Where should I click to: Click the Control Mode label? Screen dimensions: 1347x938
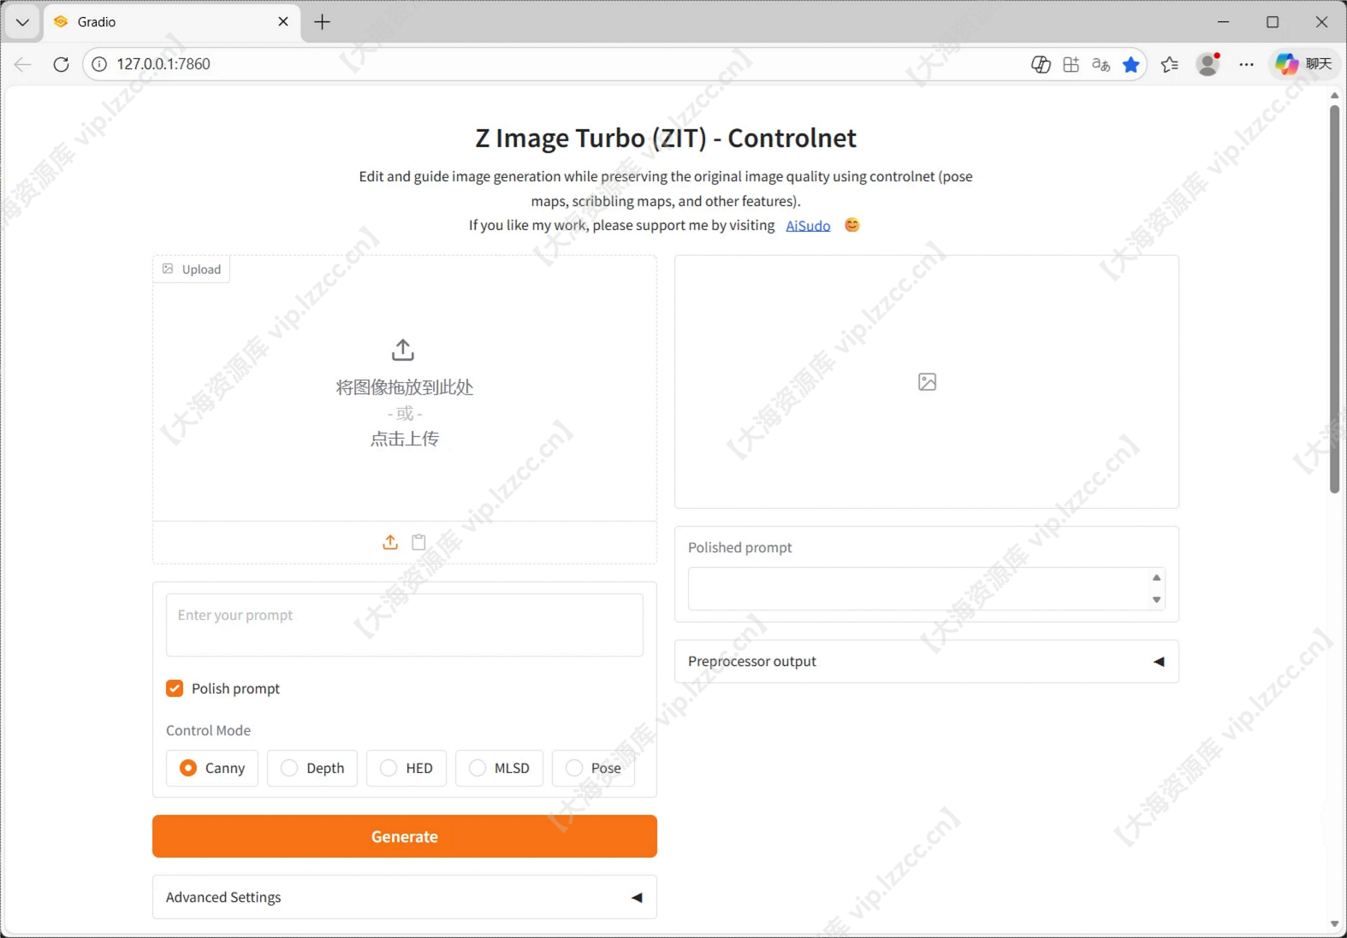point(209,730)
